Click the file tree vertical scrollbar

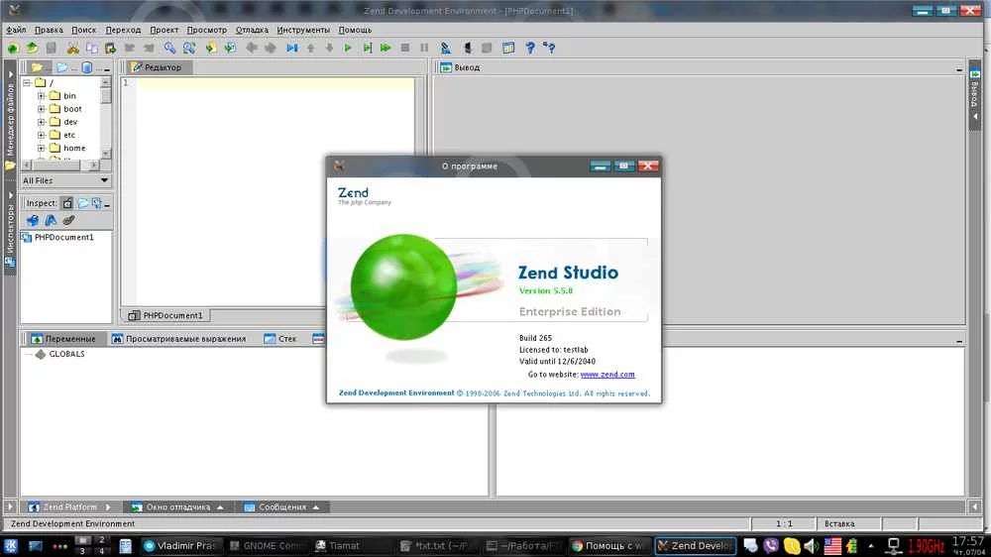click(106, 118)
